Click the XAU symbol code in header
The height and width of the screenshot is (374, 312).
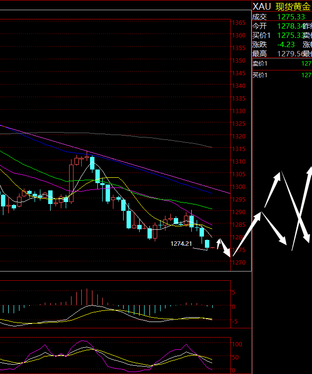tap(261, 7)
